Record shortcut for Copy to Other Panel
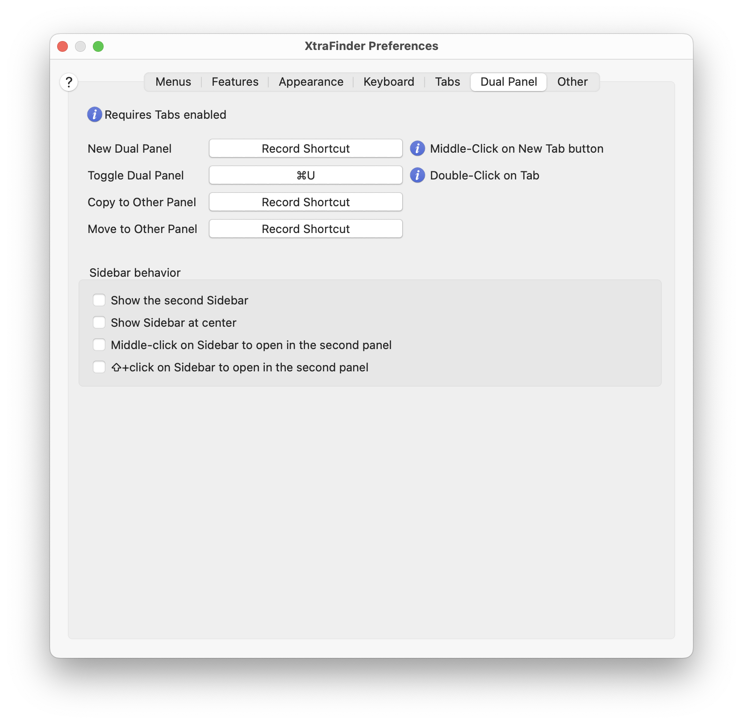The width and height of the screenshot is (743, 724). point(305,202)
